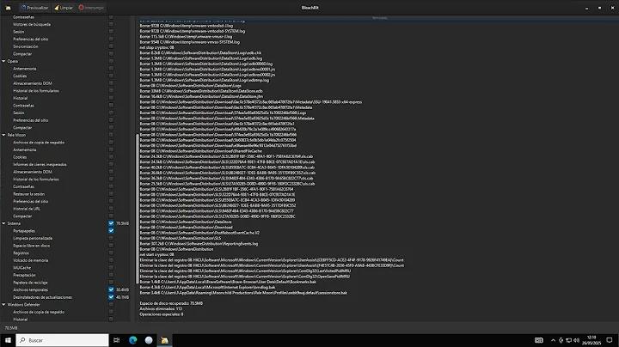Open Task View from the taskbar
619x347 pixels.
116,340
